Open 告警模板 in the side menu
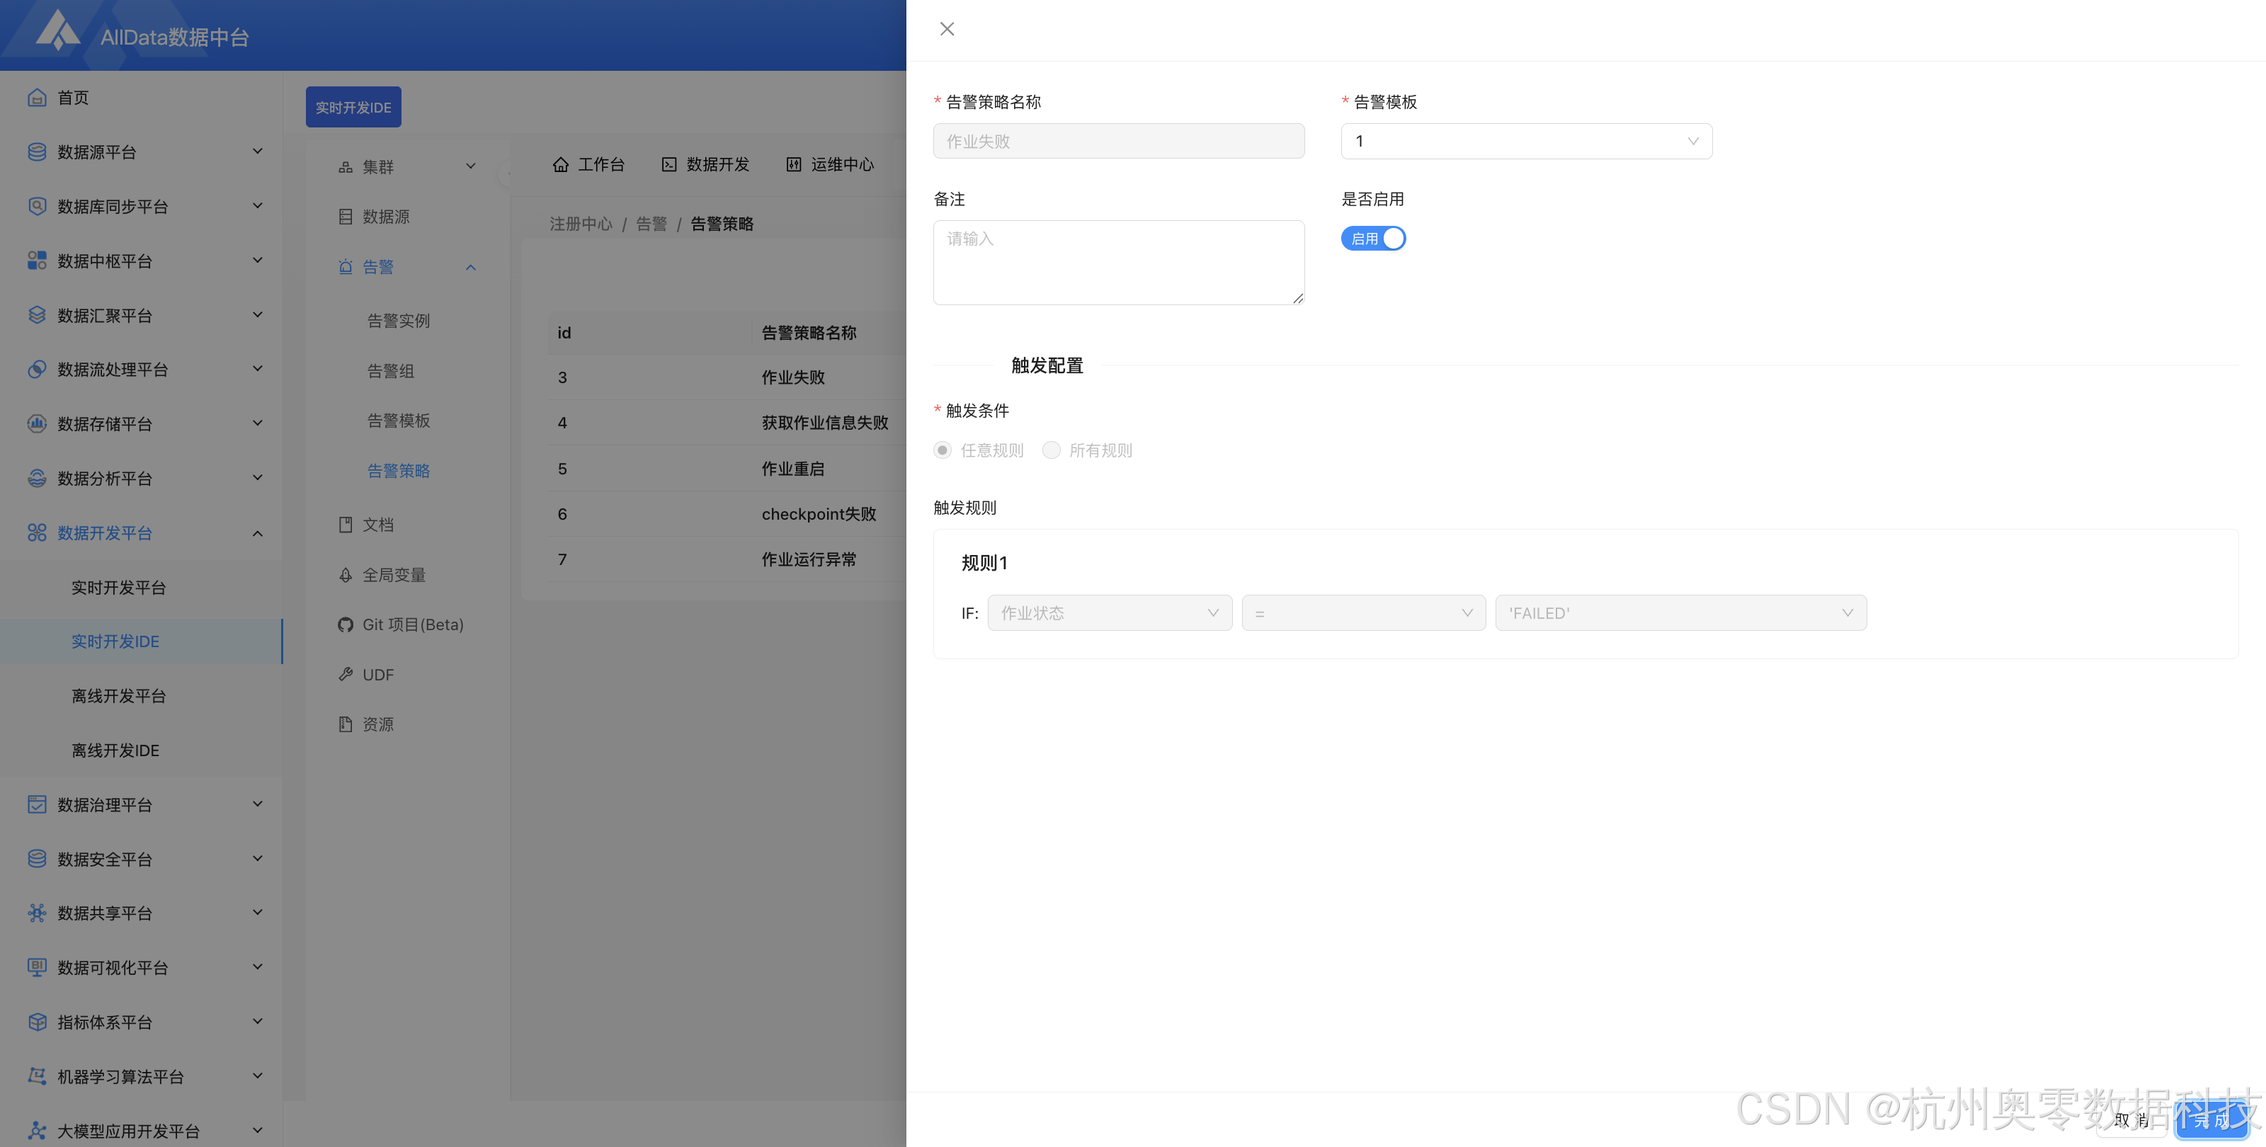This screenshot has width=2266, height=1147. [399, 421]
